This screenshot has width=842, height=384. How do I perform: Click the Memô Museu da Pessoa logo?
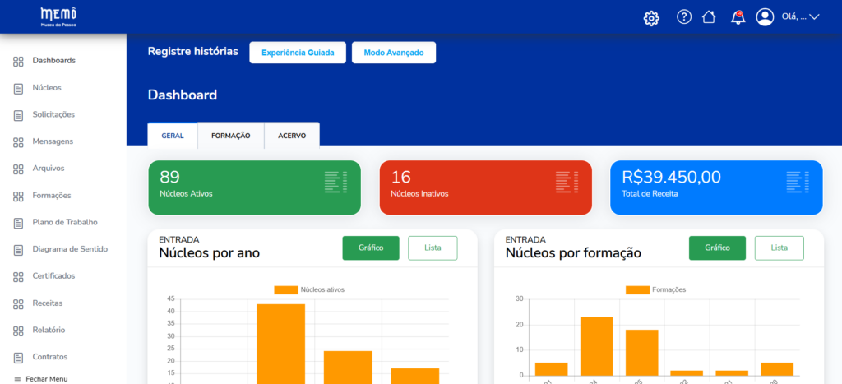tap(58, 16)
